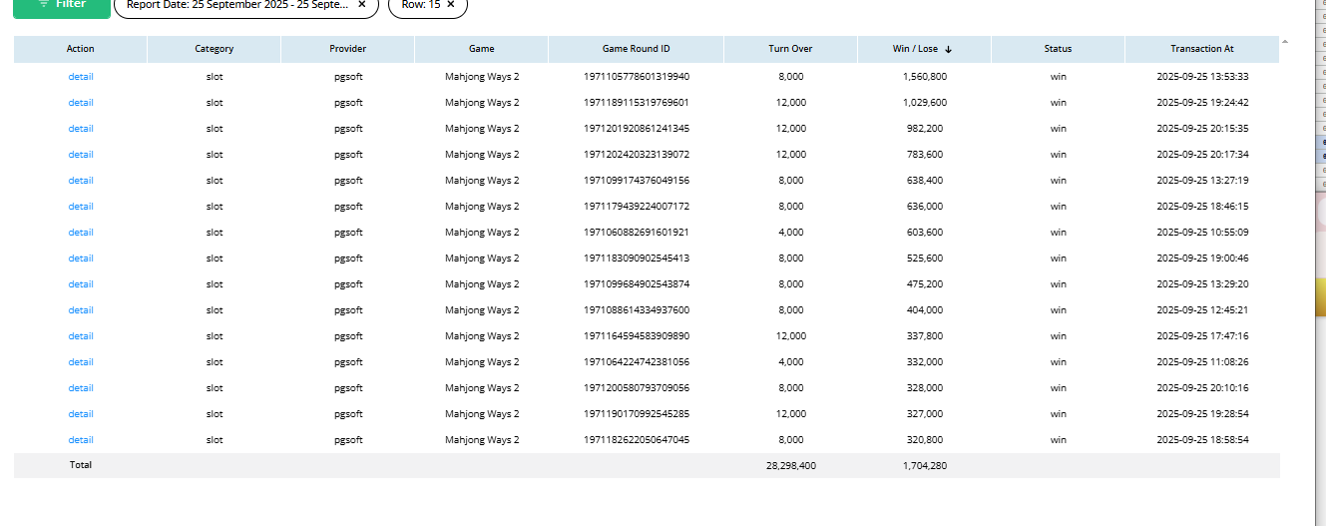The width and height of the screenshot is (1326, 526).
Task: Select the Win/Lose value 404,000
Action: (x=925, y=309)
